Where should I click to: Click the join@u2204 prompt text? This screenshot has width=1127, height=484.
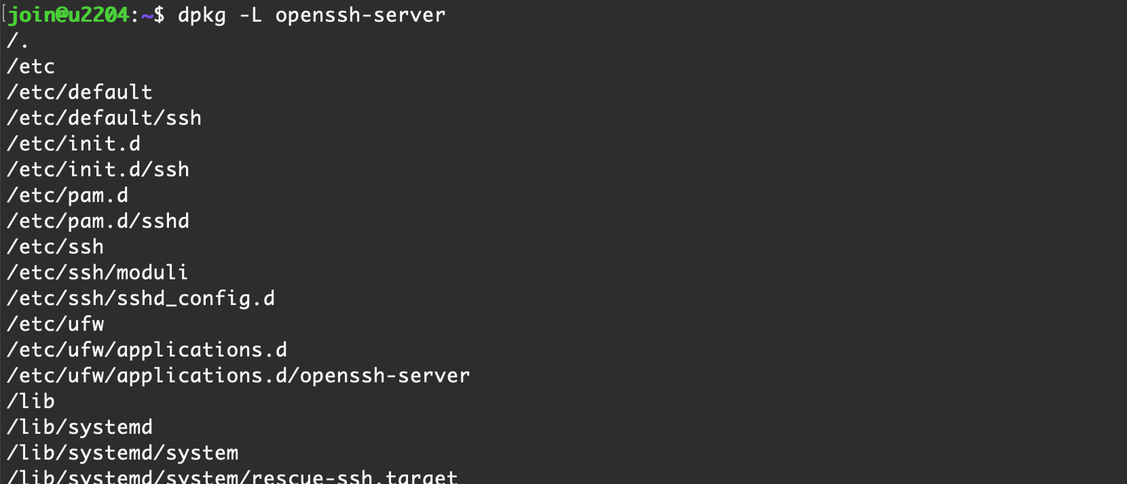click(x=68, y=15)
